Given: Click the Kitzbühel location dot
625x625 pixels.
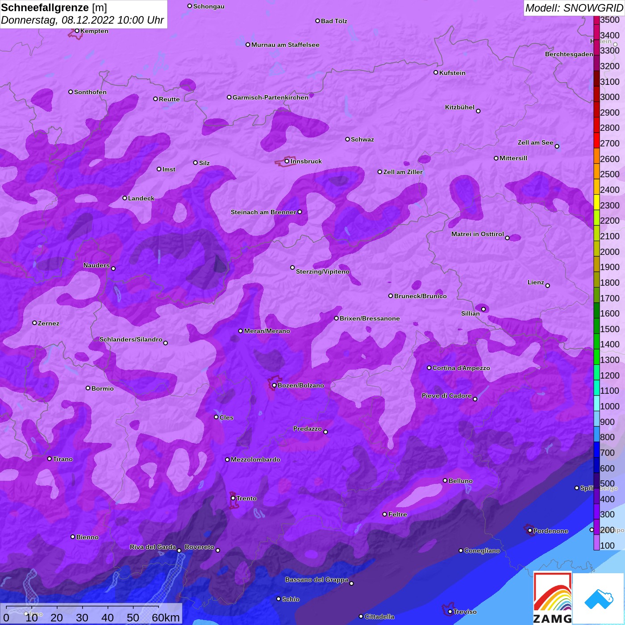Looking at the screenshot, I should click(x=478, y=111).
